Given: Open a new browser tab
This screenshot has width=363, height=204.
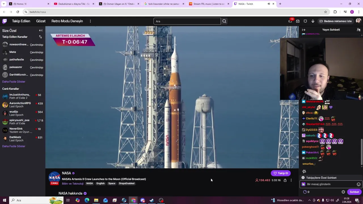Looking at the screenshot, I should [280, 4].
